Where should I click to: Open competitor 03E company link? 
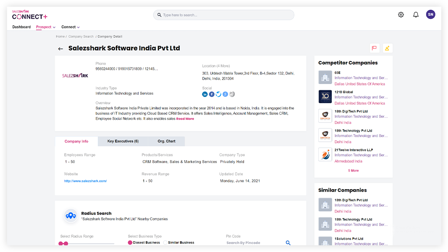[x=338, y=73]
